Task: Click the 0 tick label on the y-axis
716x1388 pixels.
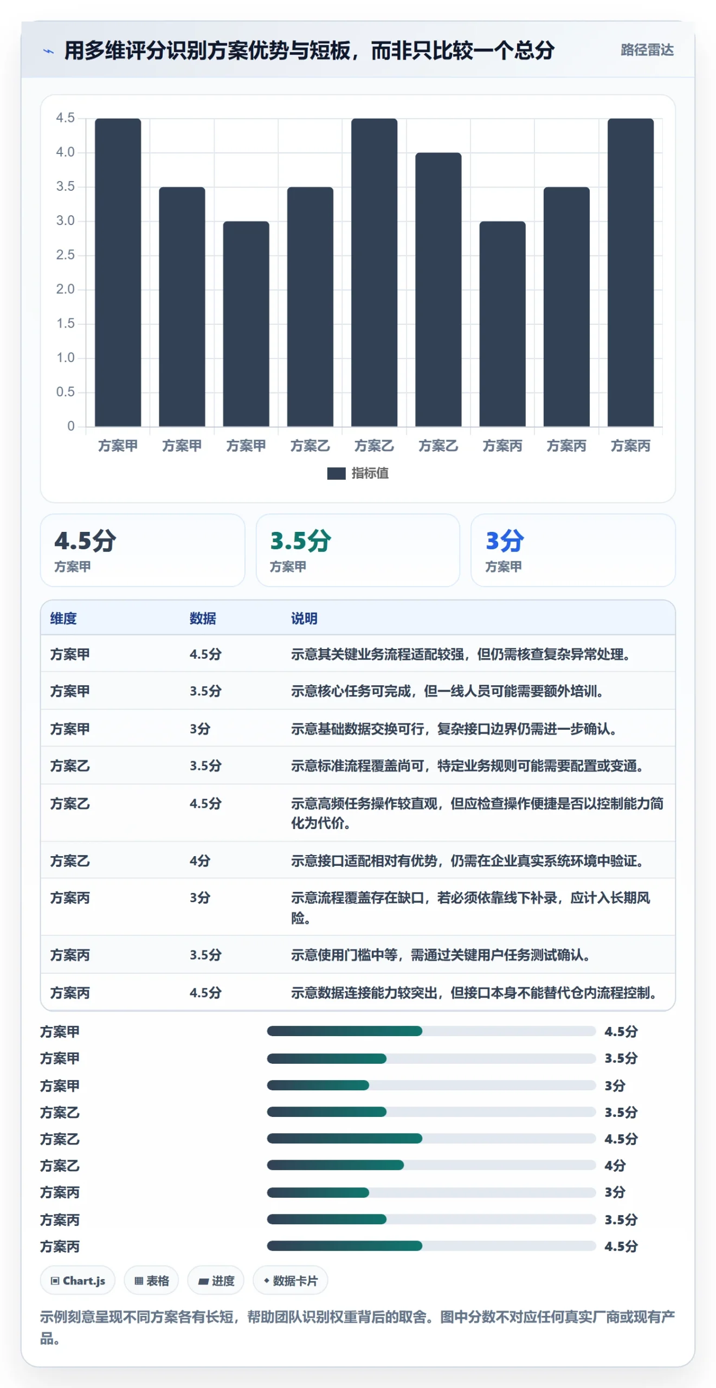Action: click(70, 426)
